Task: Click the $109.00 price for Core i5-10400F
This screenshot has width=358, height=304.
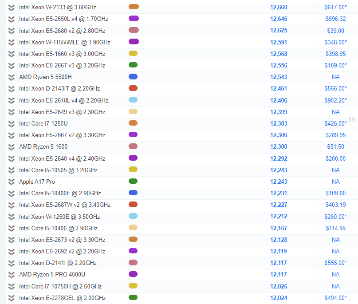Action: [336, 193]
